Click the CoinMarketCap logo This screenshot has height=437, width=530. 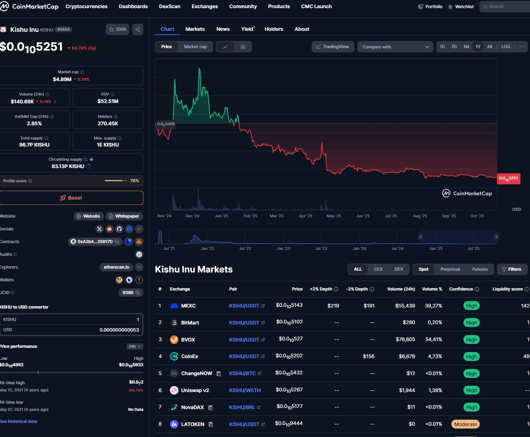(29, 6)
